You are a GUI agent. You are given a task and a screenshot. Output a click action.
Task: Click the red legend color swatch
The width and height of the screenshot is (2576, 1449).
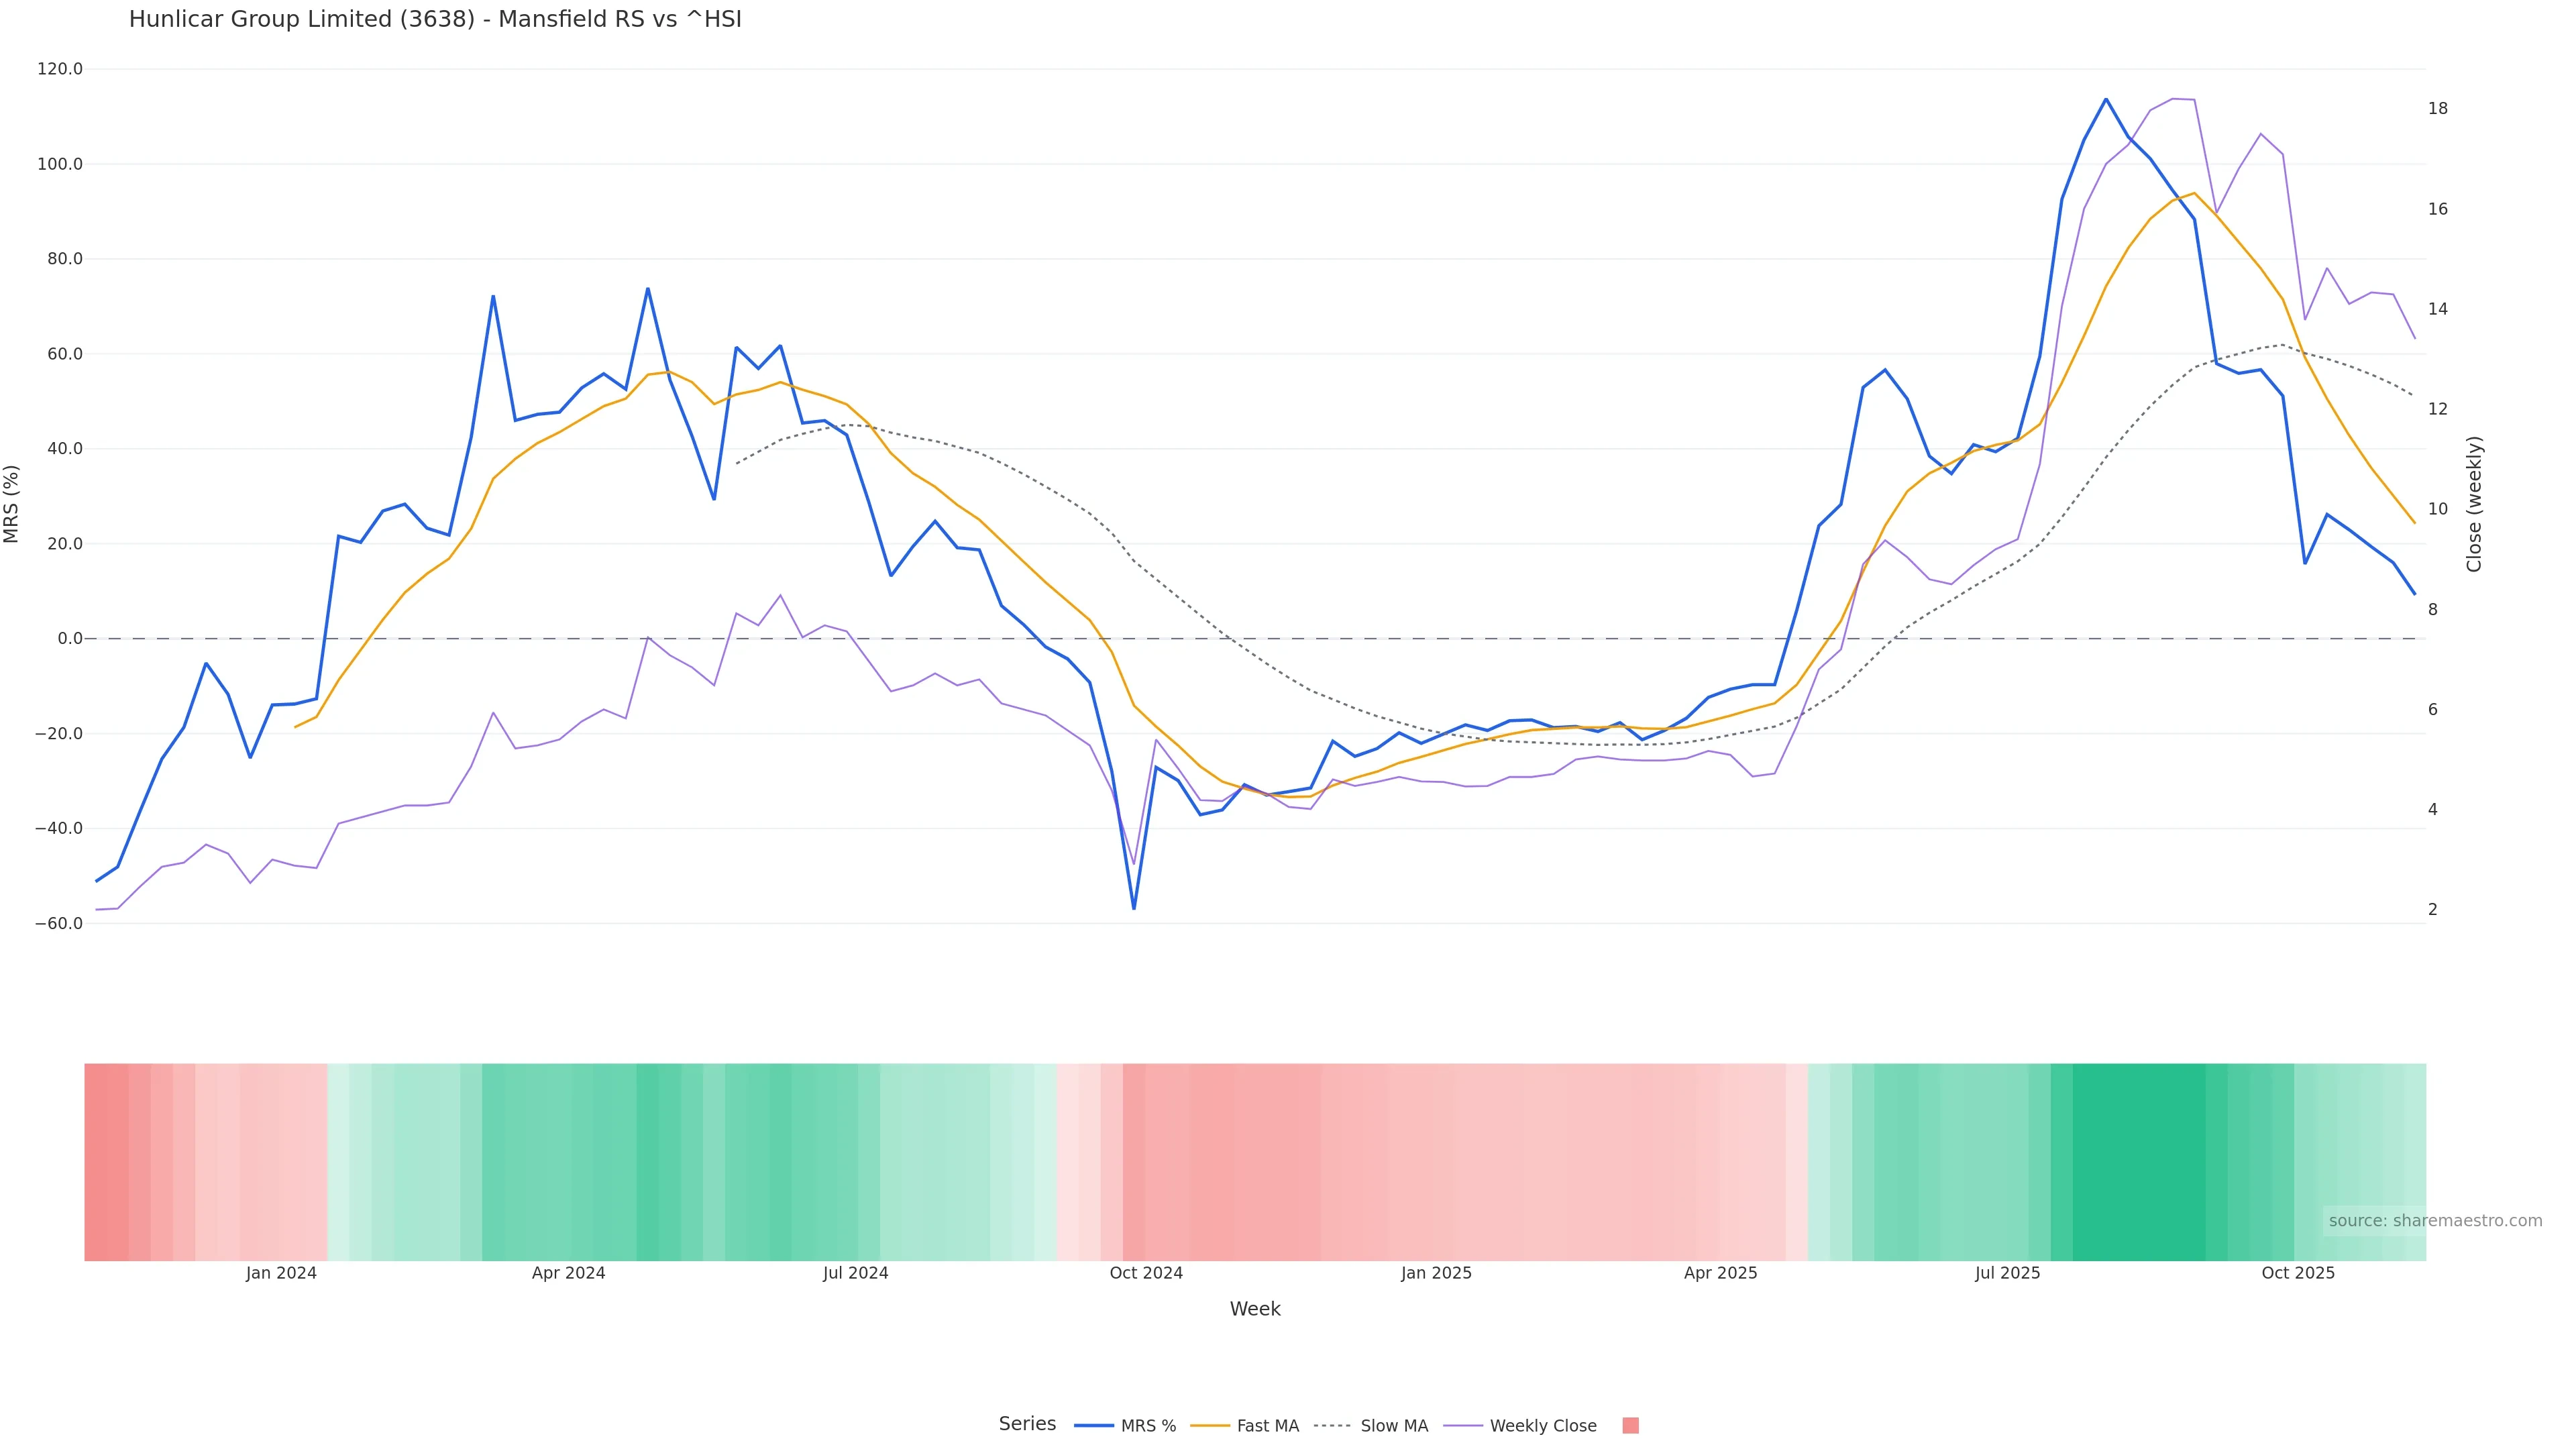pos(1630,1426)
